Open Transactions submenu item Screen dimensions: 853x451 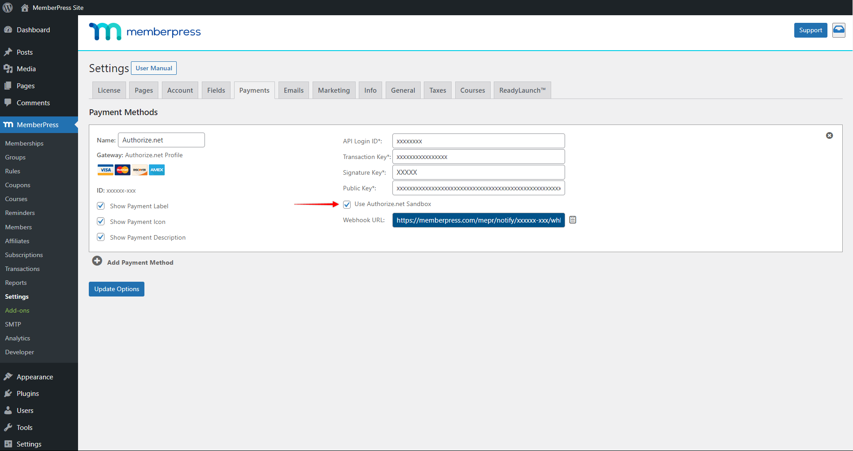22,269
